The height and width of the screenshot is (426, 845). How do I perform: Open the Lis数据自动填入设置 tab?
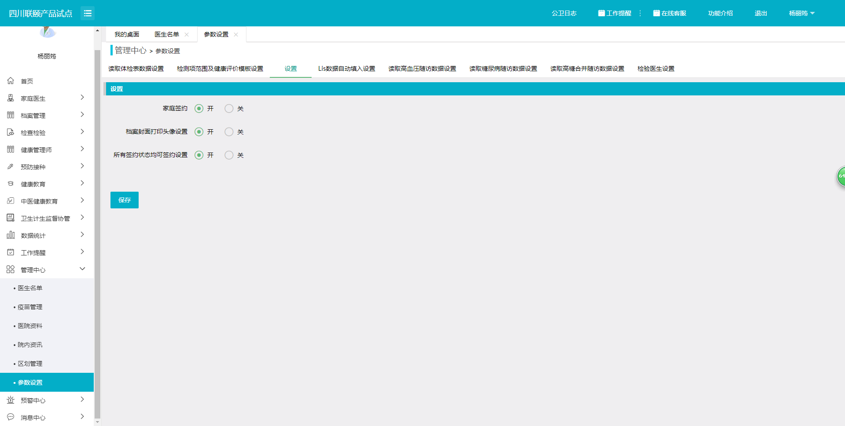(347, 69)
